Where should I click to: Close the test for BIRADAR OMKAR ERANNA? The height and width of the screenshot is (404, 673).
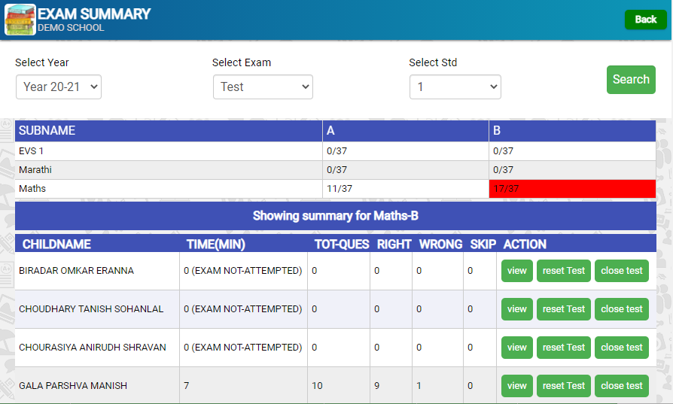(x=622, y=271)
